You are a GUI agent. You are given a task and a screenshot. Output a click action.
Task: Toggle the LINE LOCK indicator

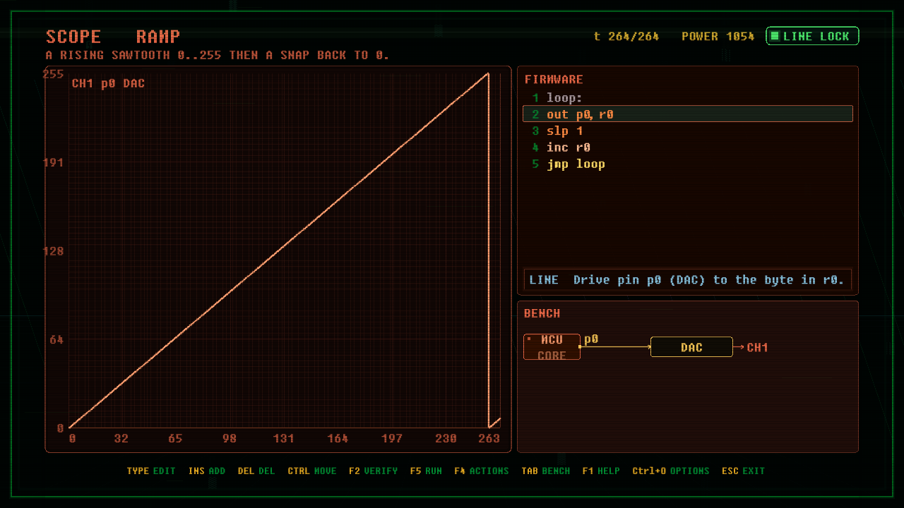coord(812,36)
